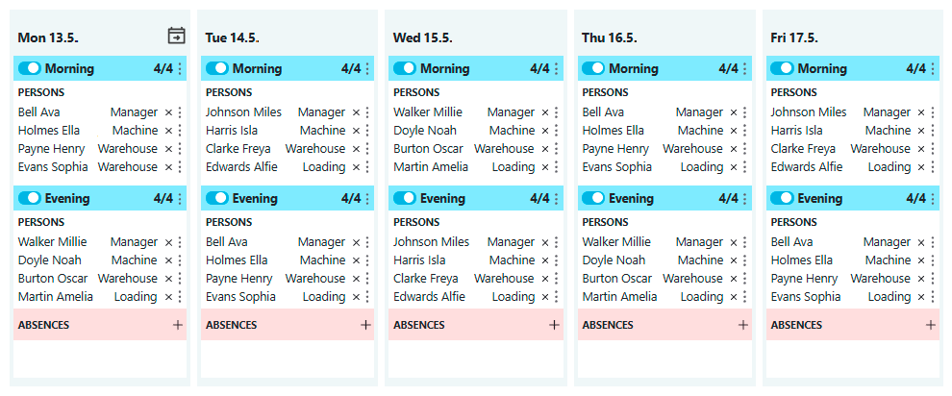Click Clarke Freya in Friday Morning

(803, 149)
